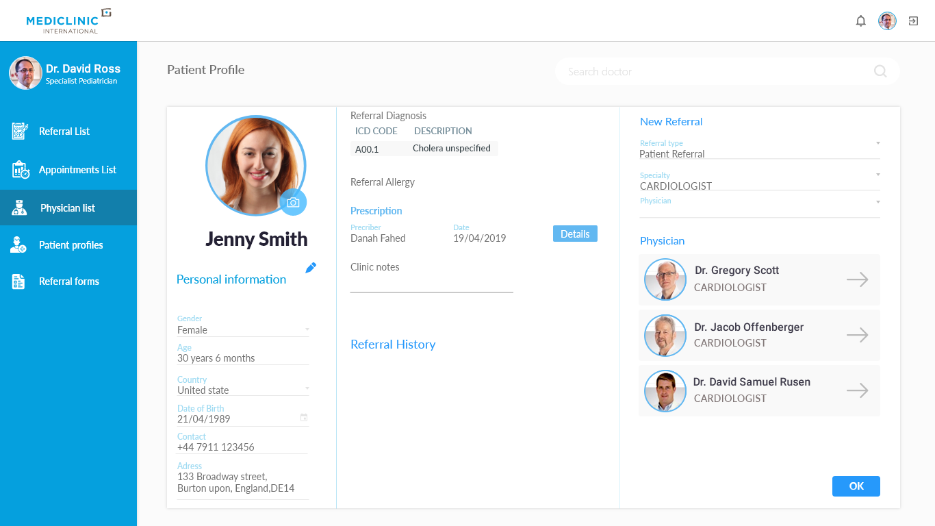Image resolution: width=935 pixels, height=526 pixels.
Task: Click the Mediclinic International logo
Action: click(68, 21)
